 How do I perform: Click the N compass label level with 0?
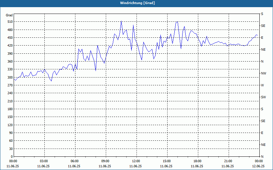coord(262,157)
